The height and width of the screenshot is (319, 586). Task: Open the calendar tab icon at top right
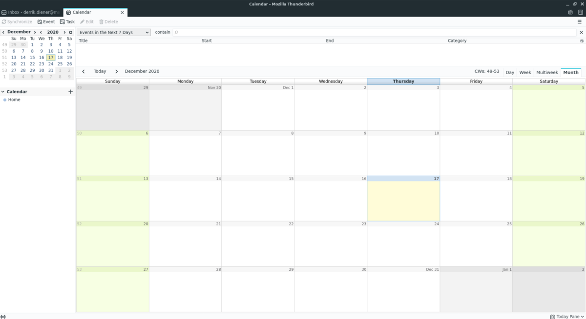click(570, 12)
